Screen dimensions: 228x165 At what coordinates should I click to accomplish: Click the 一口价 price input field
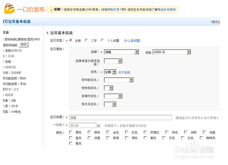pyautogui.click(x=83, y=125)
